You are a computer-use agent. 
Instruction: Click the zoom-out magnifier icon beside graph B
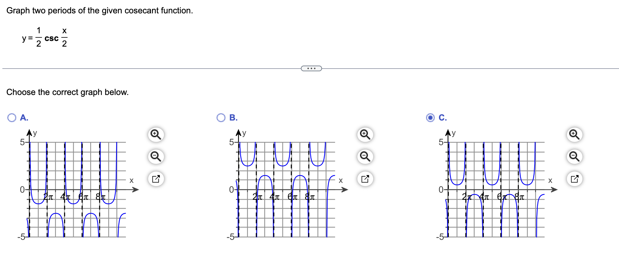[365, 157]
